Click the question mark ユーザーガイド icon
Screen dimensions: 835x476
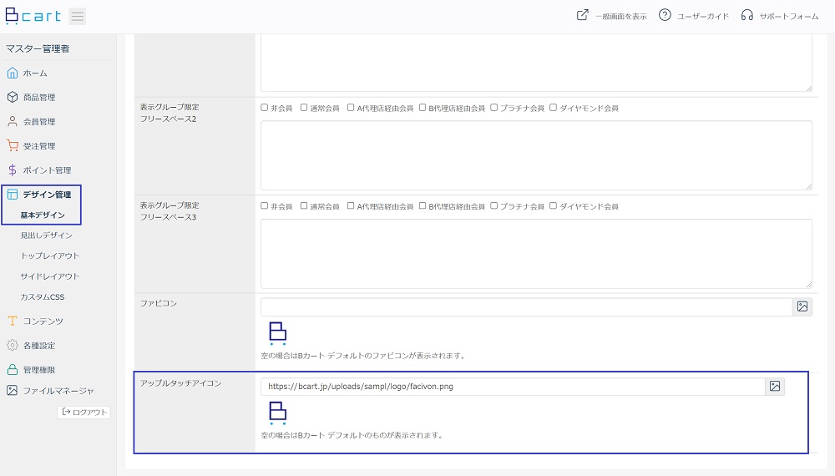[x=665, y=15]
